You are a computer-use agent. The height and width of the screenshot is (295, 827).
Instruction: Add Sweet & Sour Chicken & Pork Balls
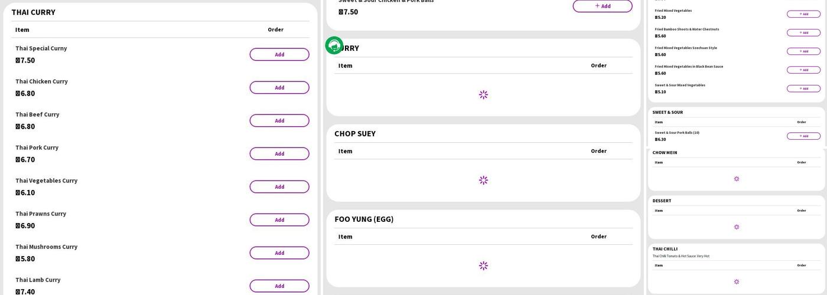click(602, 6)
